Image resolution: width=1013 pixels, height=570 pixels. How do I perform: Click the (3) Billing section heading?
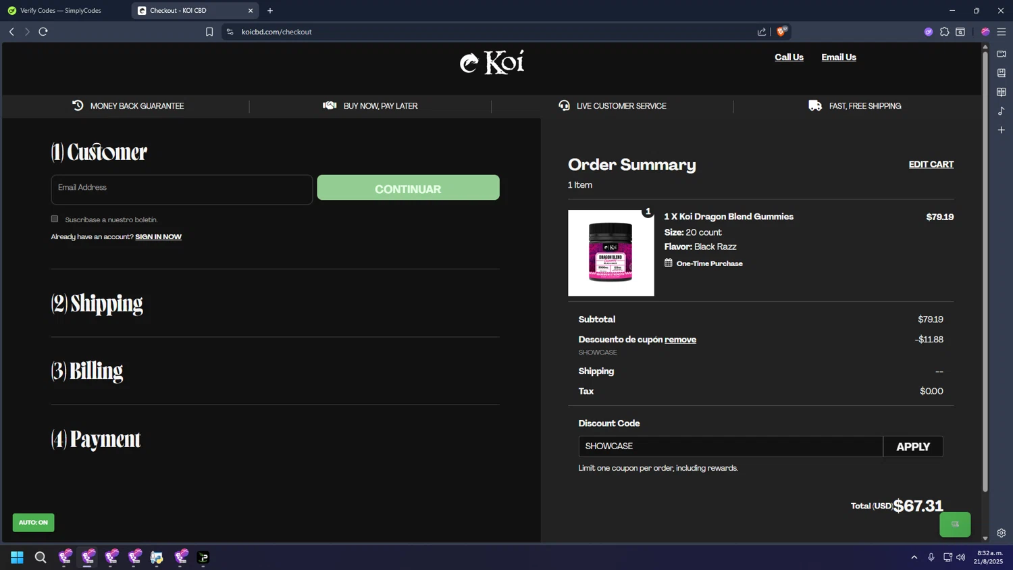pyautogui.click(x=87, y=371)
